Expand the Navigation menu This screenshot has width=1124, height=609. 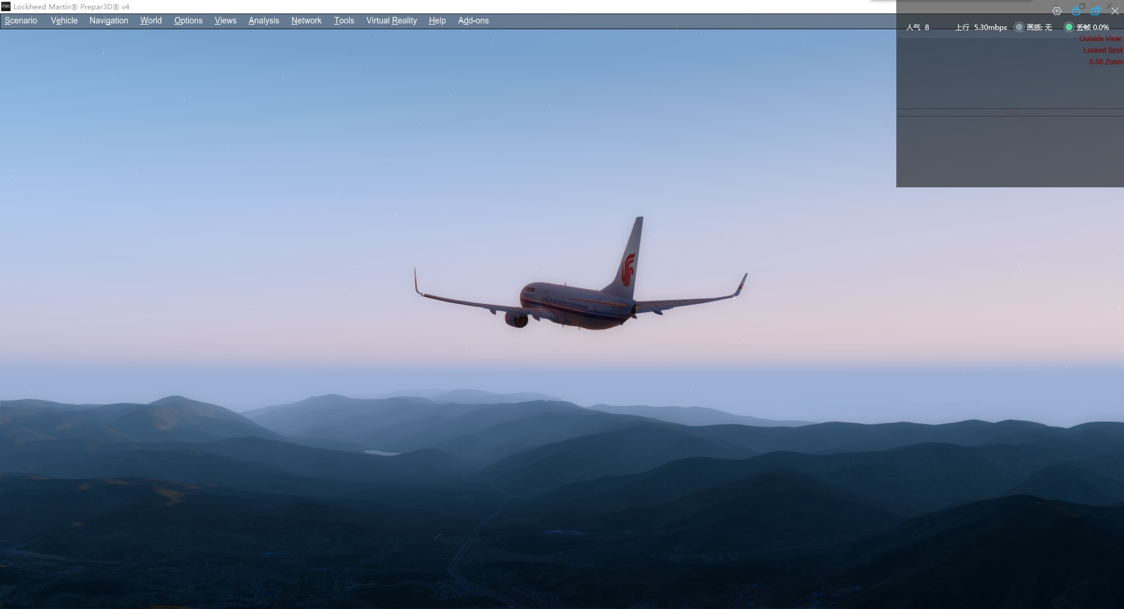click(108, 20)
